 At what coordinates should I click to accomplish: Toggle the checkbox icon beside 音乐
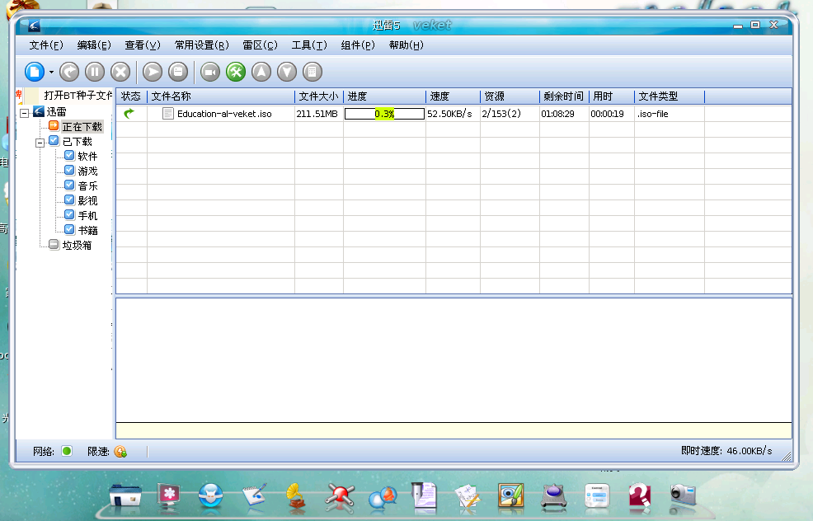[x=69, y=185]
